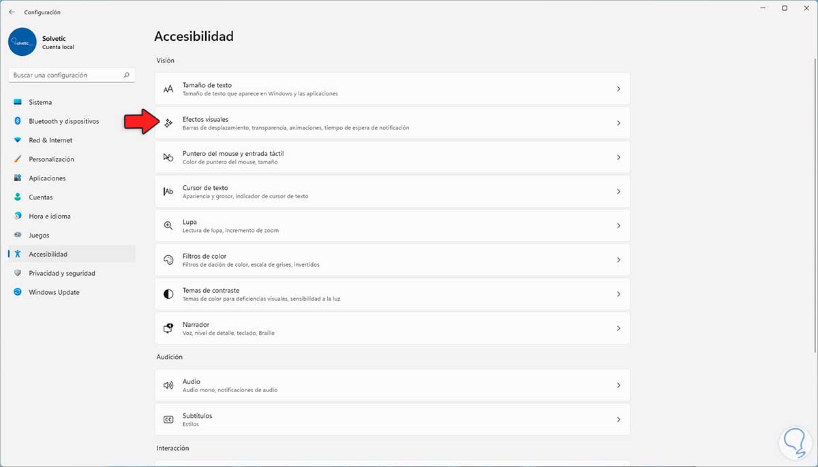The width and height of the screenshot is (818, 467).
Task: Click the search magnifier icon in sidebar
Action: coord(127,76)
